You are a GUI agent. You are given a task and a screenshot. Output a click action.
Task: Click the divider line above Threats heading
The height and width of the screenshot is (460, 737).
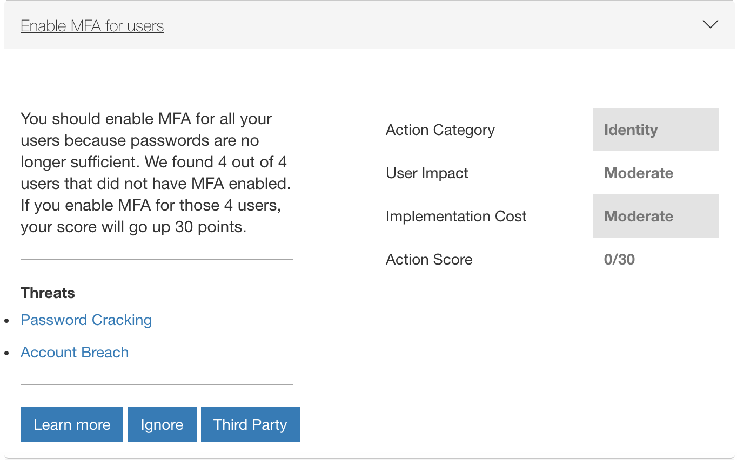pyautogui.click(x=156, y=260)
